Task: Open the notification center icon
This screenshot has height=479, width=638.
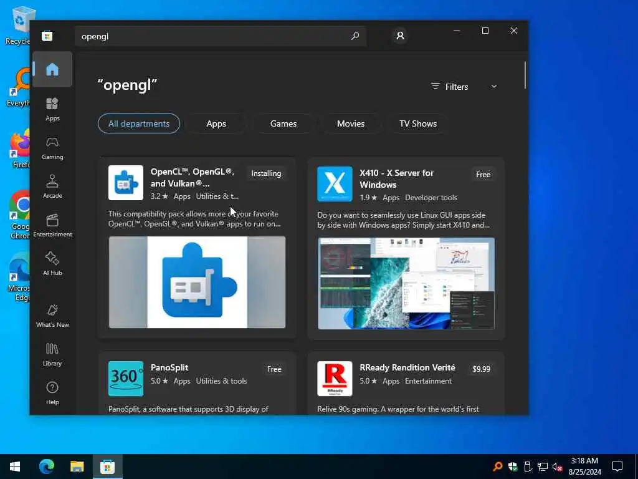Action: click(617, 467)
